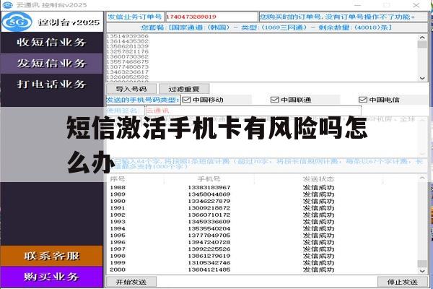
Task: Select the 发短信业务 sidebar item
Action: click(x=52, y=64)
